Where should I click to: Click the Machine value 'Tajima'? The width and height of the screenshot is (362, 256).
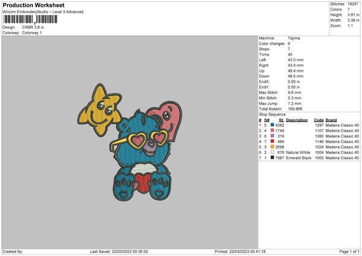[294, 38]
